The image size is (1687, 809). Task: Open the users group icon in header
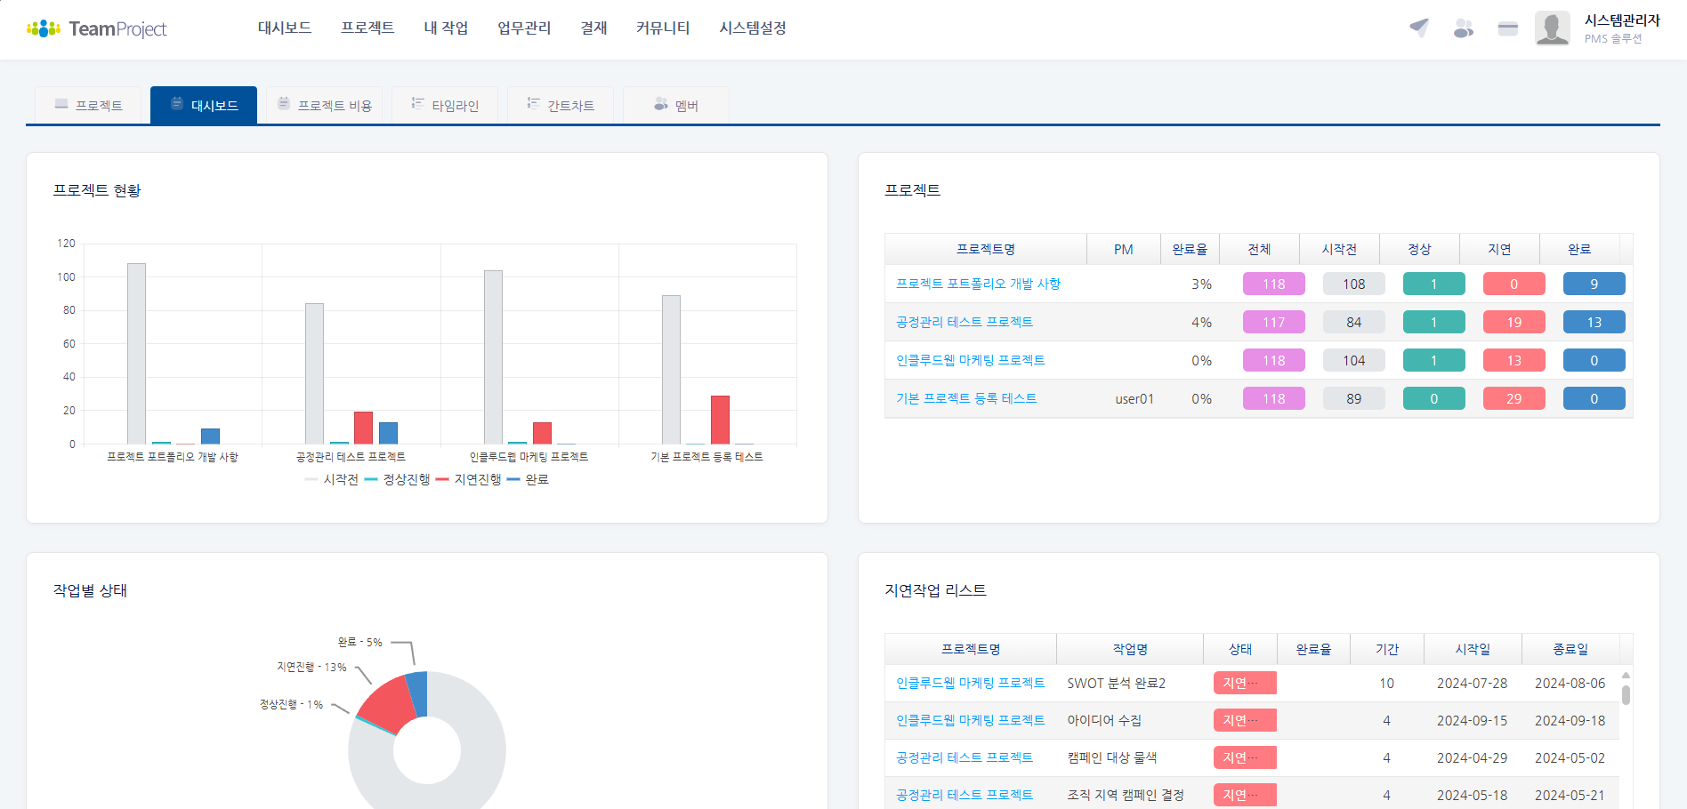[x=1463, y=28]
